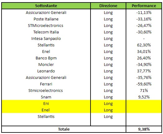Click the Snam cell

pos(46,97)
